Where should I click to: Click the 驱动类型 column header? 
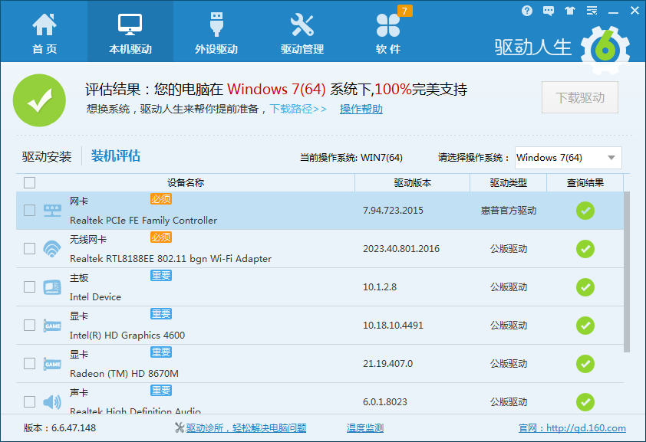tap(508, 182)
